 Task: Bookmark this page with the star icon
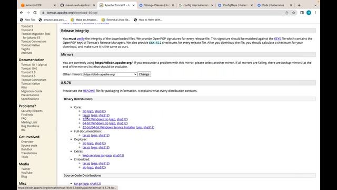293,13
